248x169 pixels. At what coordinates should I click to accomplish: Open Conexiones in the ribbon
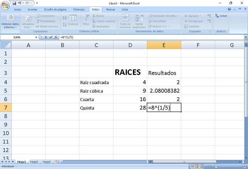point(45,16)
